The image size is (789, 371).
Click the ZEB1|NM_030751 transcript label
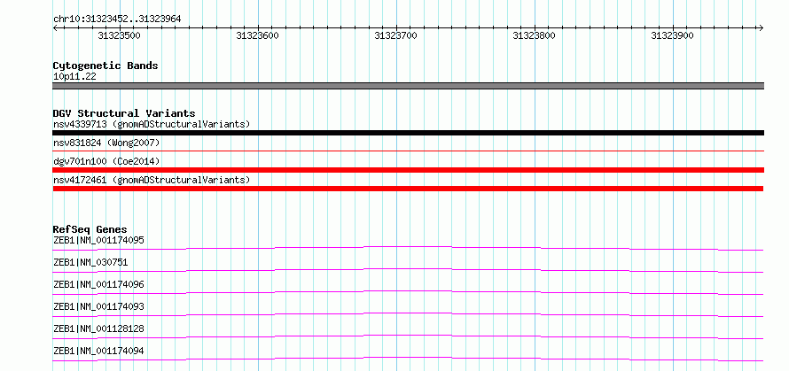(90, 262)
